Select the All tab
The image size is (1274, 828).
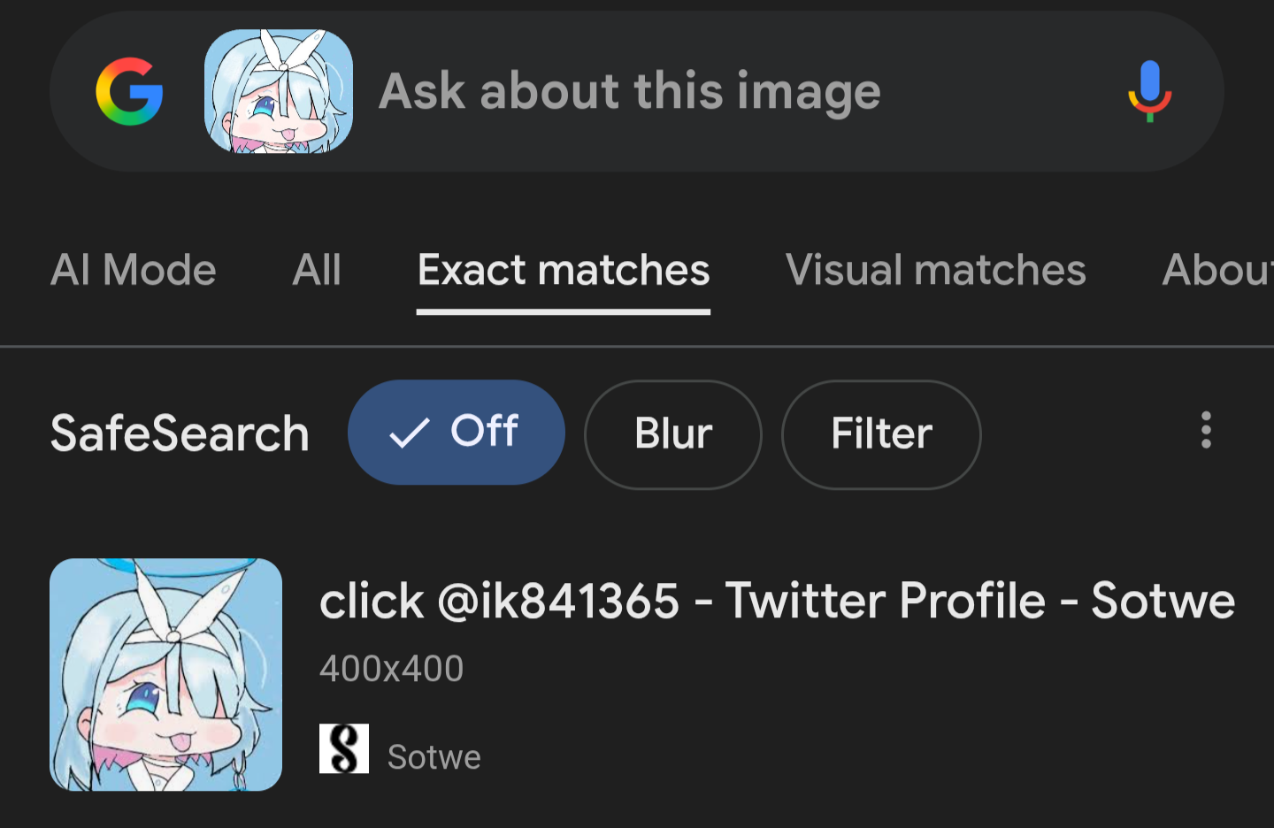pos(317,270)
